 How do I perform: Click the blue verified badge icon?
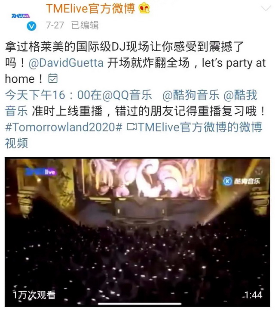tap(31, 26)
